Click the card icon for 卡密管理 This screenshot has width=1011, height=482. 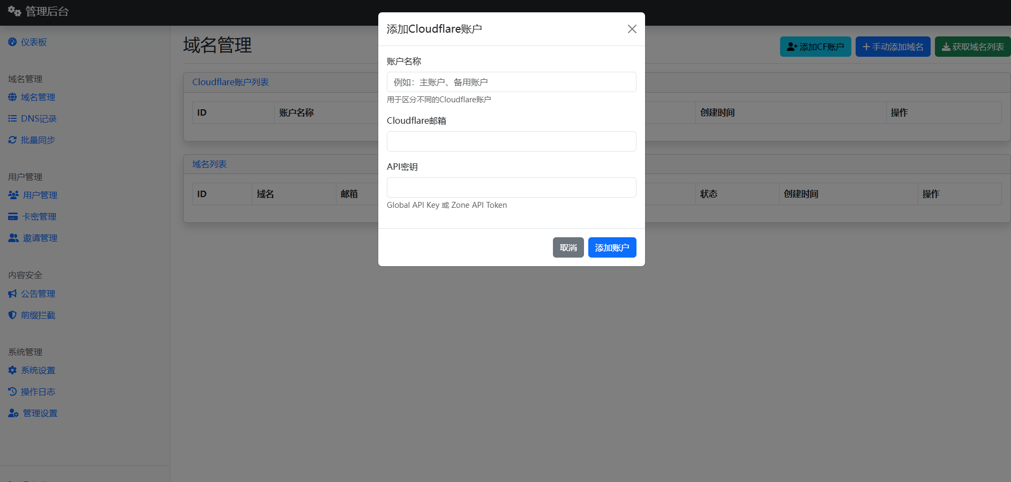tap(13, 216)
